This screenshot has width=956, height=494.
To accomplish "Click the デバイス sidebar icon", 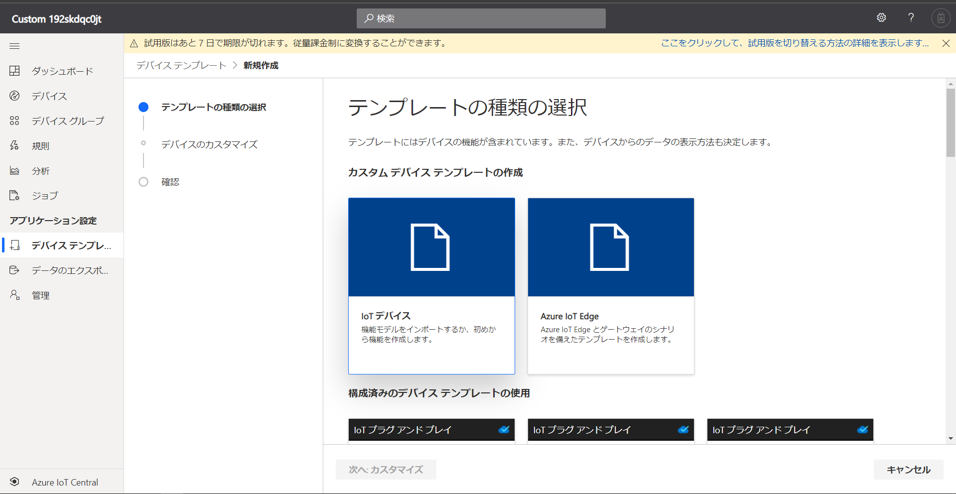I will [14, 96].
